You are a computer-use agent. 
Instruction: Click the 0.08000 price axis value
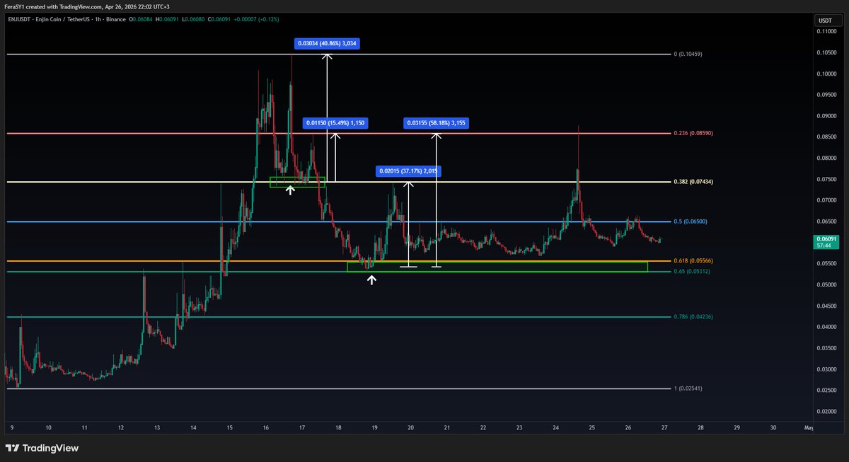(828, 158)
